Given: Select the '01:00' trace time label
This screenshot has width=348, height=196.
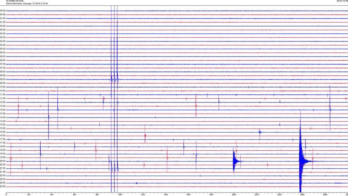Looking at the screenshot, I should click(3, 19).
